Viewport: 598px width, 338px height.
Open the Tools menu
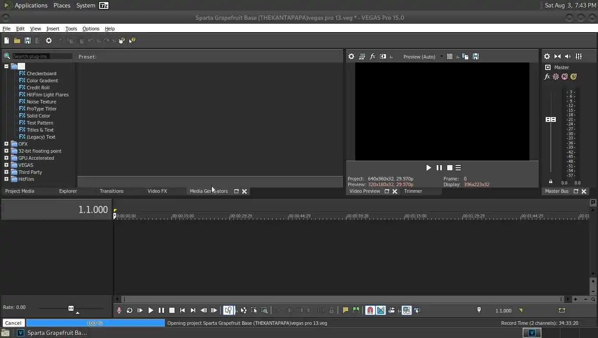(x=71, y=29)
